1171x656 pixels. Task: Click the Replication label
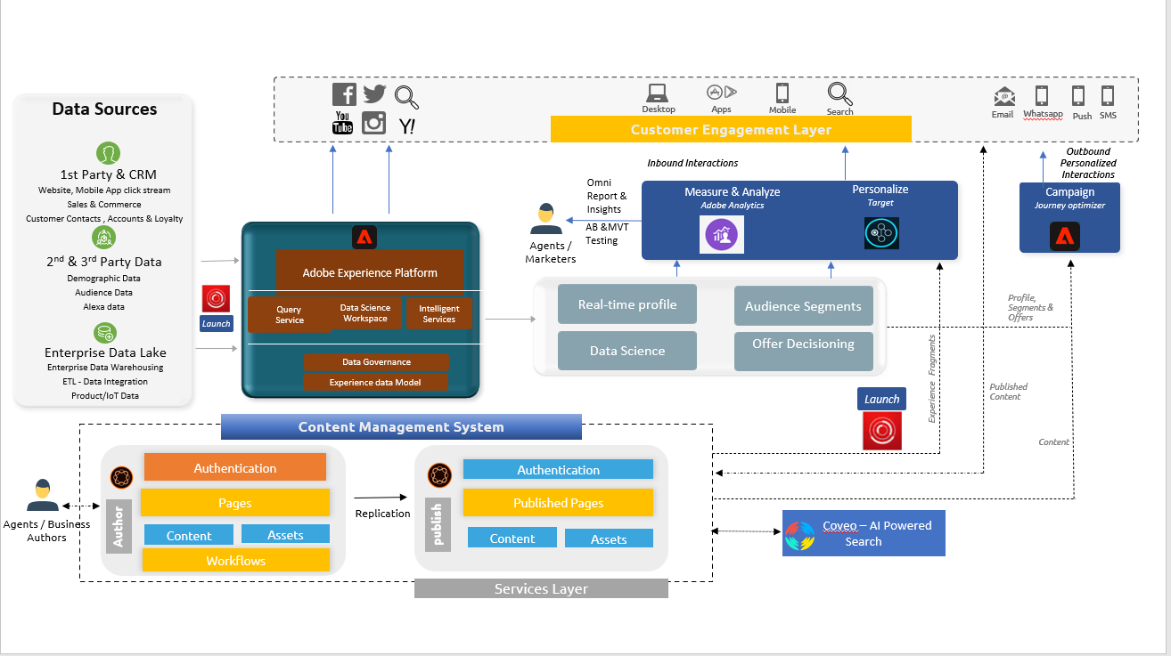pyautogui.click(x=383, y=514)
